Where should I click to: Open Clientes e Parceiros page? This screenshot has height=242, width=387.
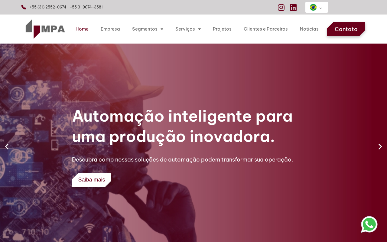coord(266,29)
